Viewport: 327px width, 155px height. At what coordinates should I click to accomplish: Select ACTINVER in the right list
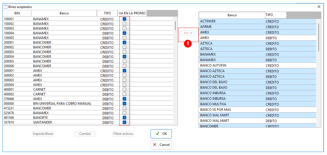point(258,21)
